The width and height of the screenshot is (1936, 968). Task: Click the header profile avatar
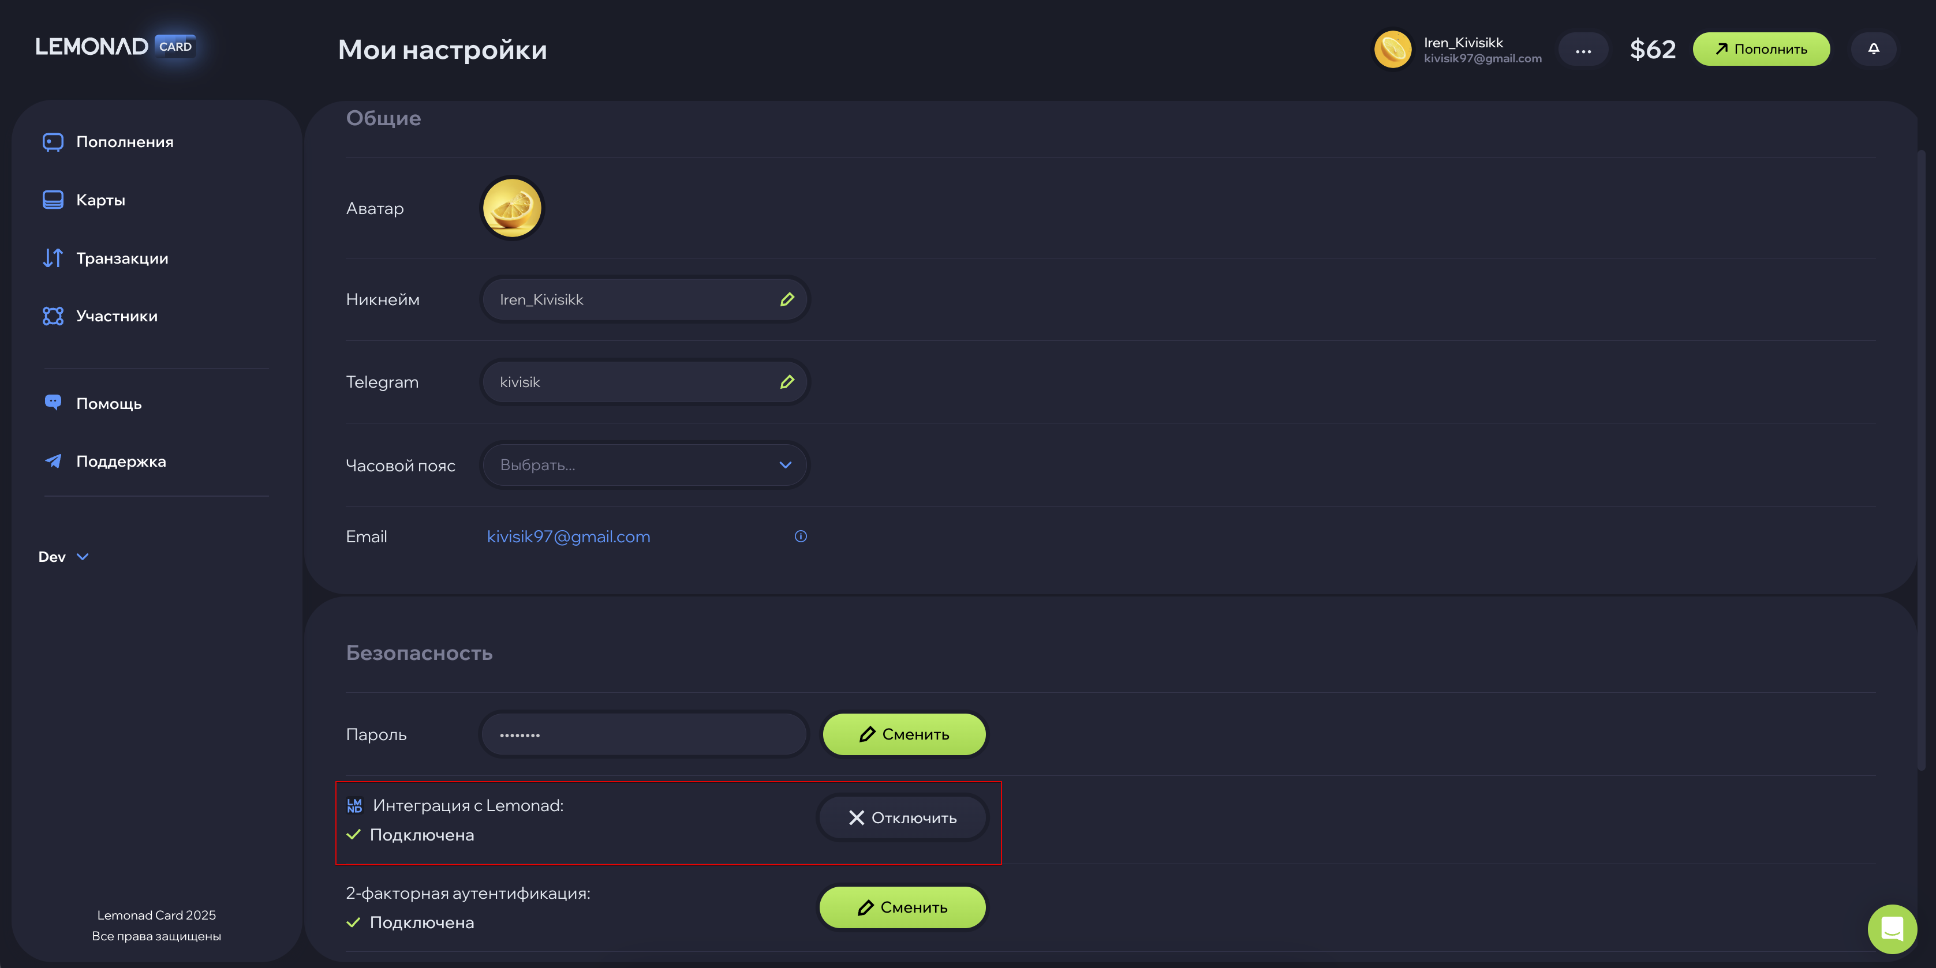click(x=1393, y=50)
